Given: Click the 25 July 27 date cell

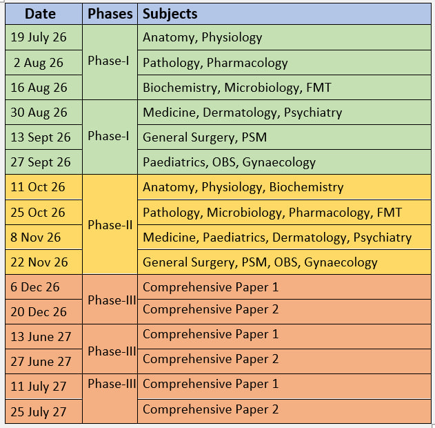Looking at the screenshot, I should pyautogui.click(x=43, y=411).
